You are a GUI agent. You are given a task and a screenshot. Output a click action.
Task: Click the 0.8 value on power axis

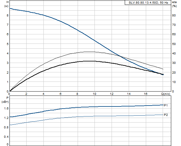[x=6, y=127]
